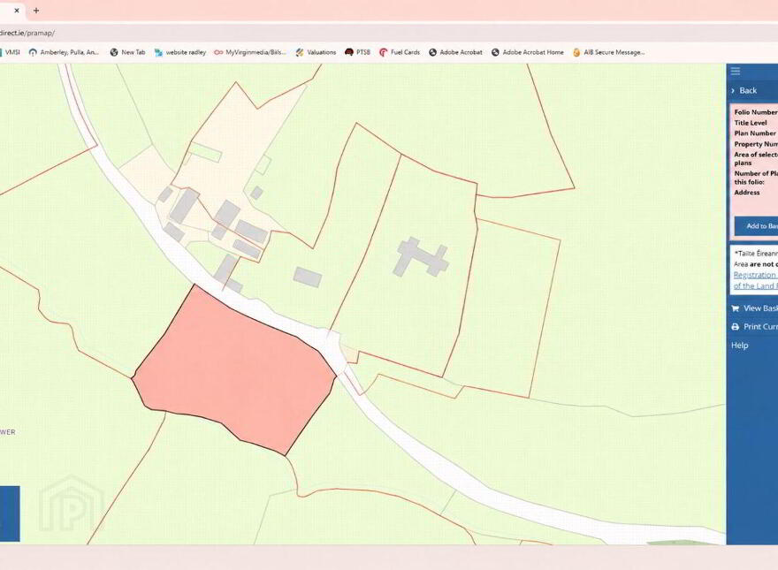This screenshot has height=570, width=778.
Task: Click the Add to Basket button
Action: (756, 226)
